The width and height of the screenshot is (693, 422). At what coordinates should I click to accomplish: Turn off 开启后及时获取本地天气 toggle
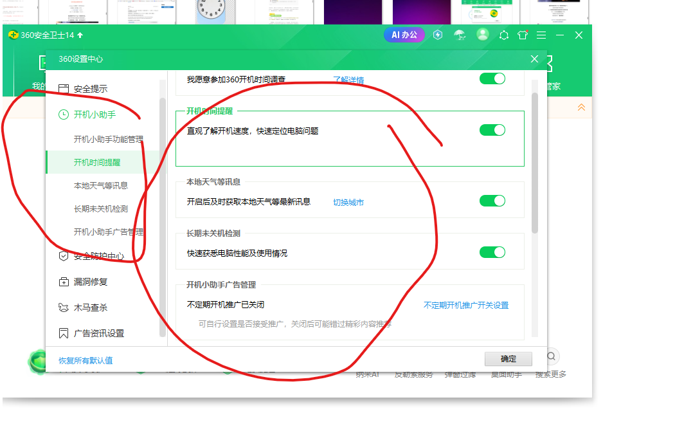coord(492,201)
